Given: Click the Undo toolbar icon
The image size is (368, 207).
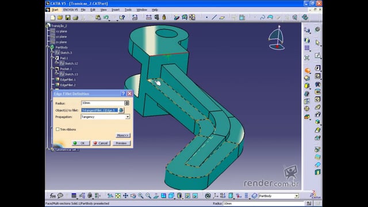Looking at the screenshot, I should click(106, 18).
